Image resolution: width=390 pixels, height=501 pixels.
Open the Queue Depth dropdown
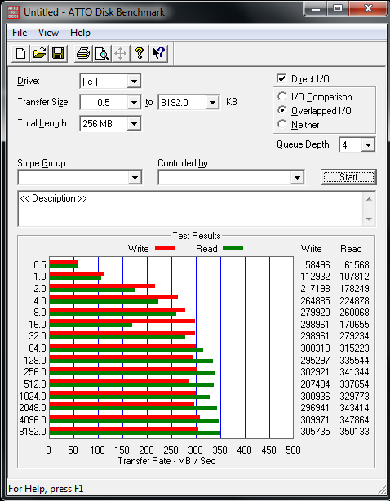(x=368, y=145)
